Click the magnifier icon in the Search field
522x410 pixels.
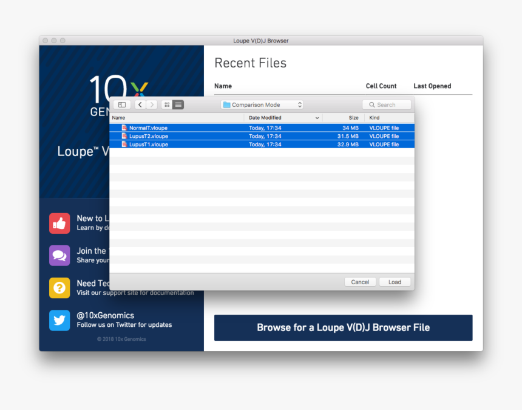(371, 104)
